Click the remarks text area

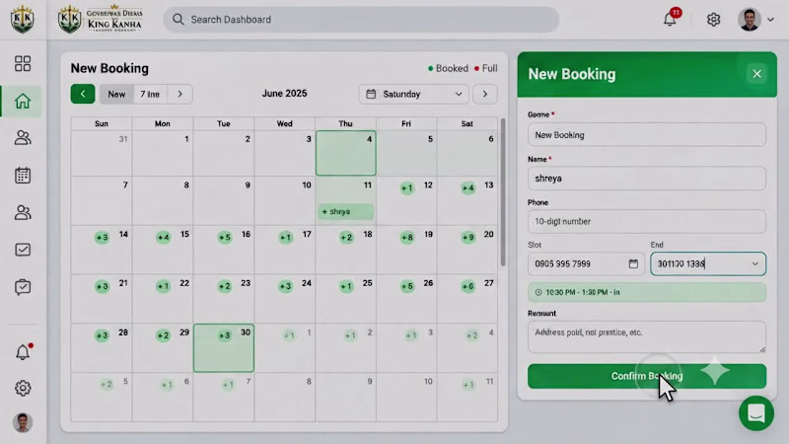tap(647, 336)
